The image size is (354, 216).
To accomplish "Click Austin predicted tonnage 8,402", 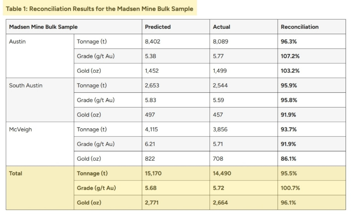I will point(152,42).
